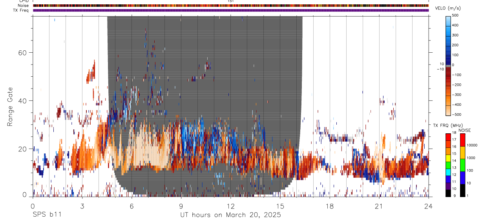Screen dimensions: 482x223
Task: Select the "NOISE" legend title
Action: click(465, 130)
